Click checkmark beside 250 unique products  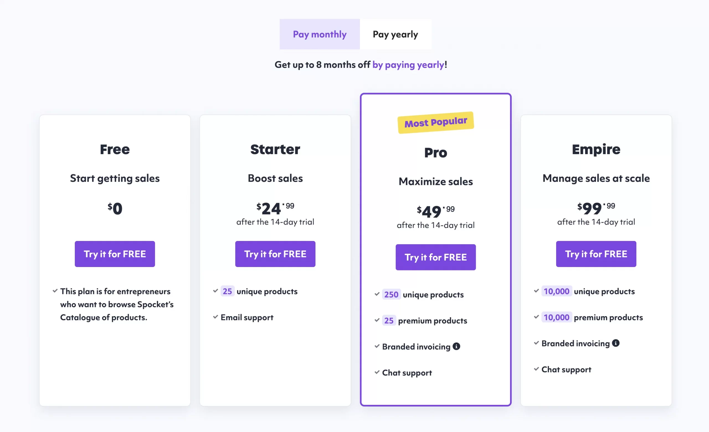[377, 294]
